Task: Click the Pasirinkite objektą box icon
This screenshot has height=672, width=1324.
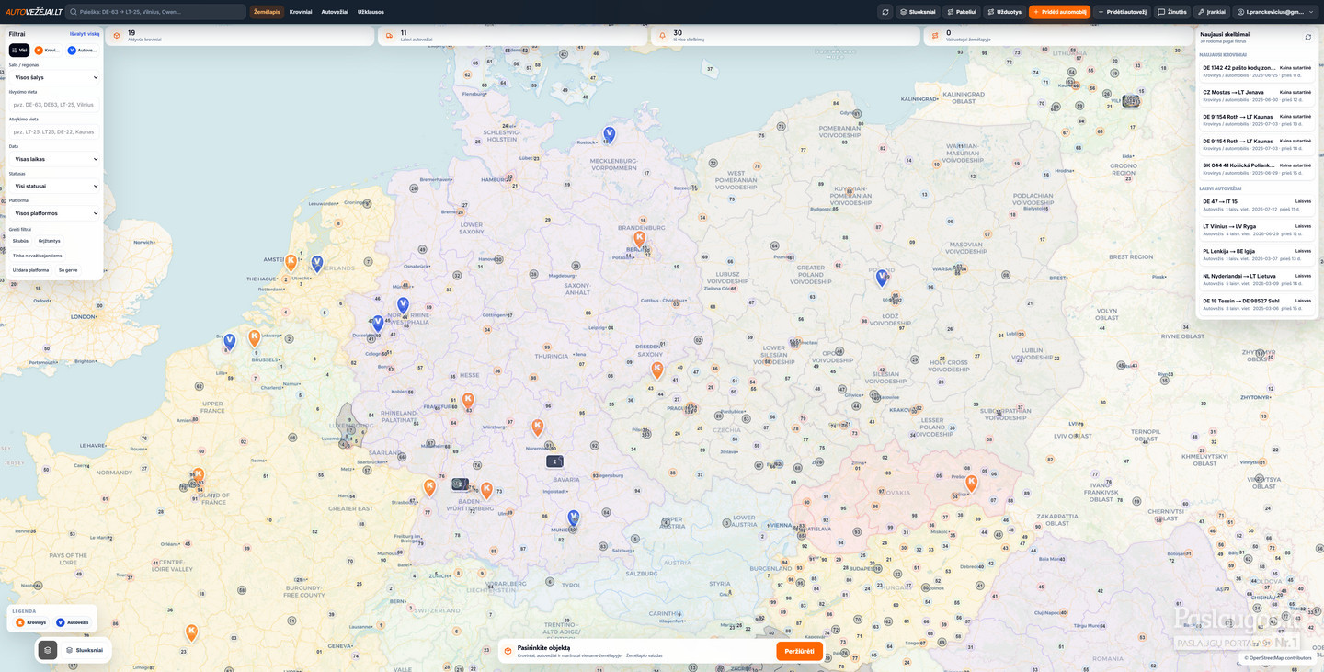Action: 508,651
